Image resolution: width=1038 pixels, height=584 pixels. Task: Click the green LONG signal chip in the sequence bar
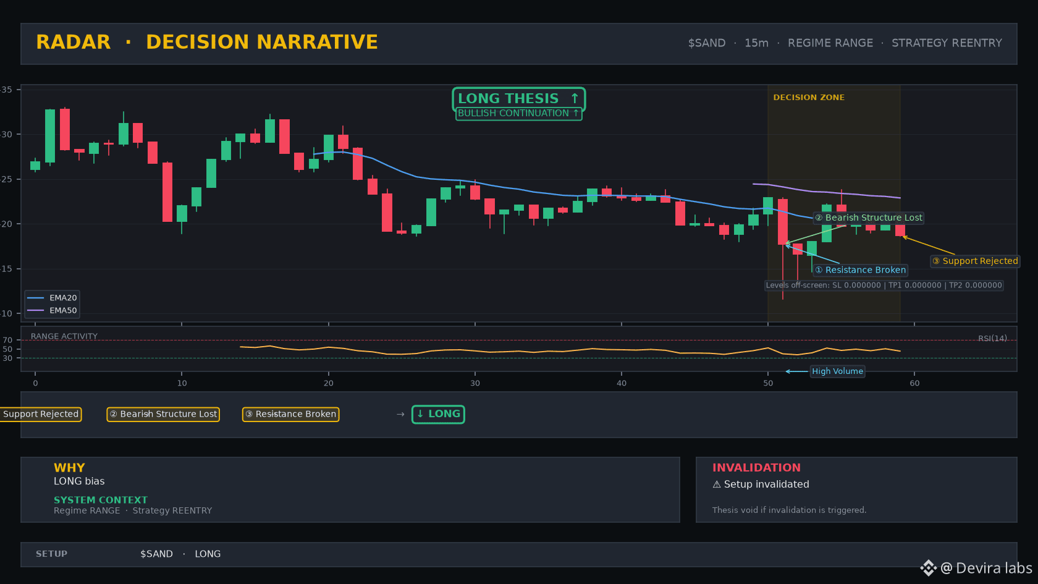[438, 414]
